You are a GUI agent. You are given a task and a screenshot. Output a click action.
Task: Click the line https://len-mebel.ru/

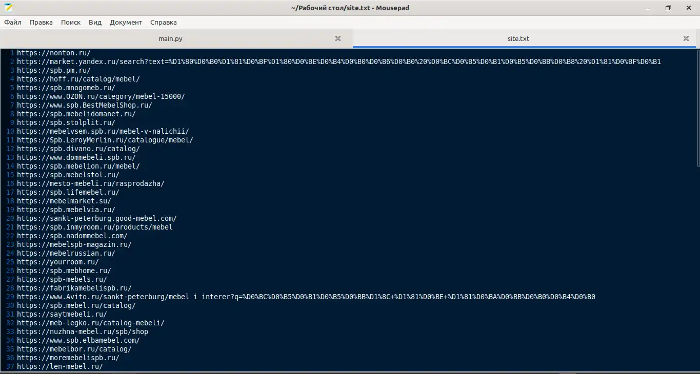coord(60,366)
